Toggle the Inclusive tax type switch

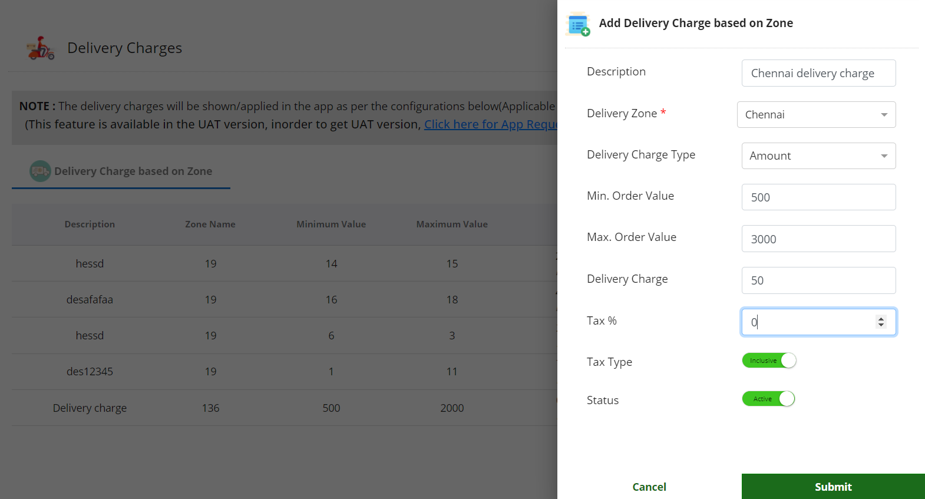coord(769,361)
